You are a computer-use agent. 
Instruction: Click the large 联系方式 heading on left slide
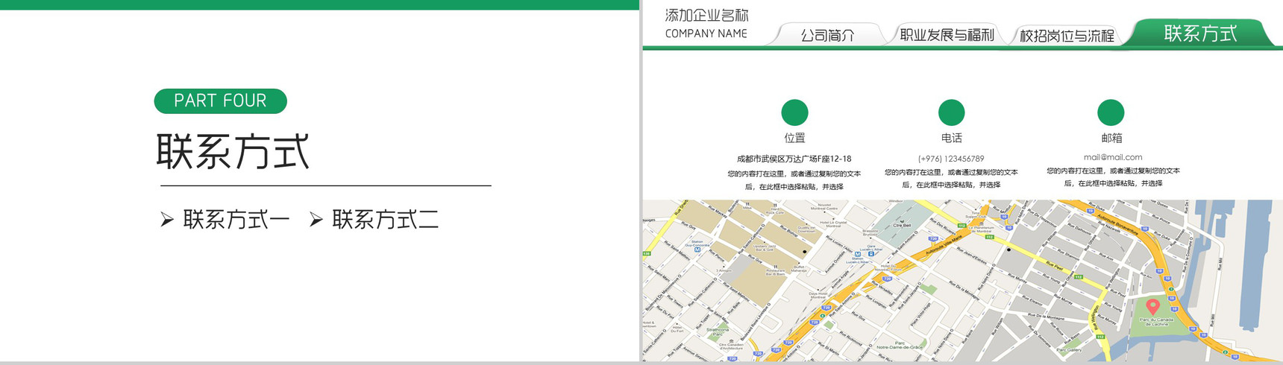[x=233, y=151]
